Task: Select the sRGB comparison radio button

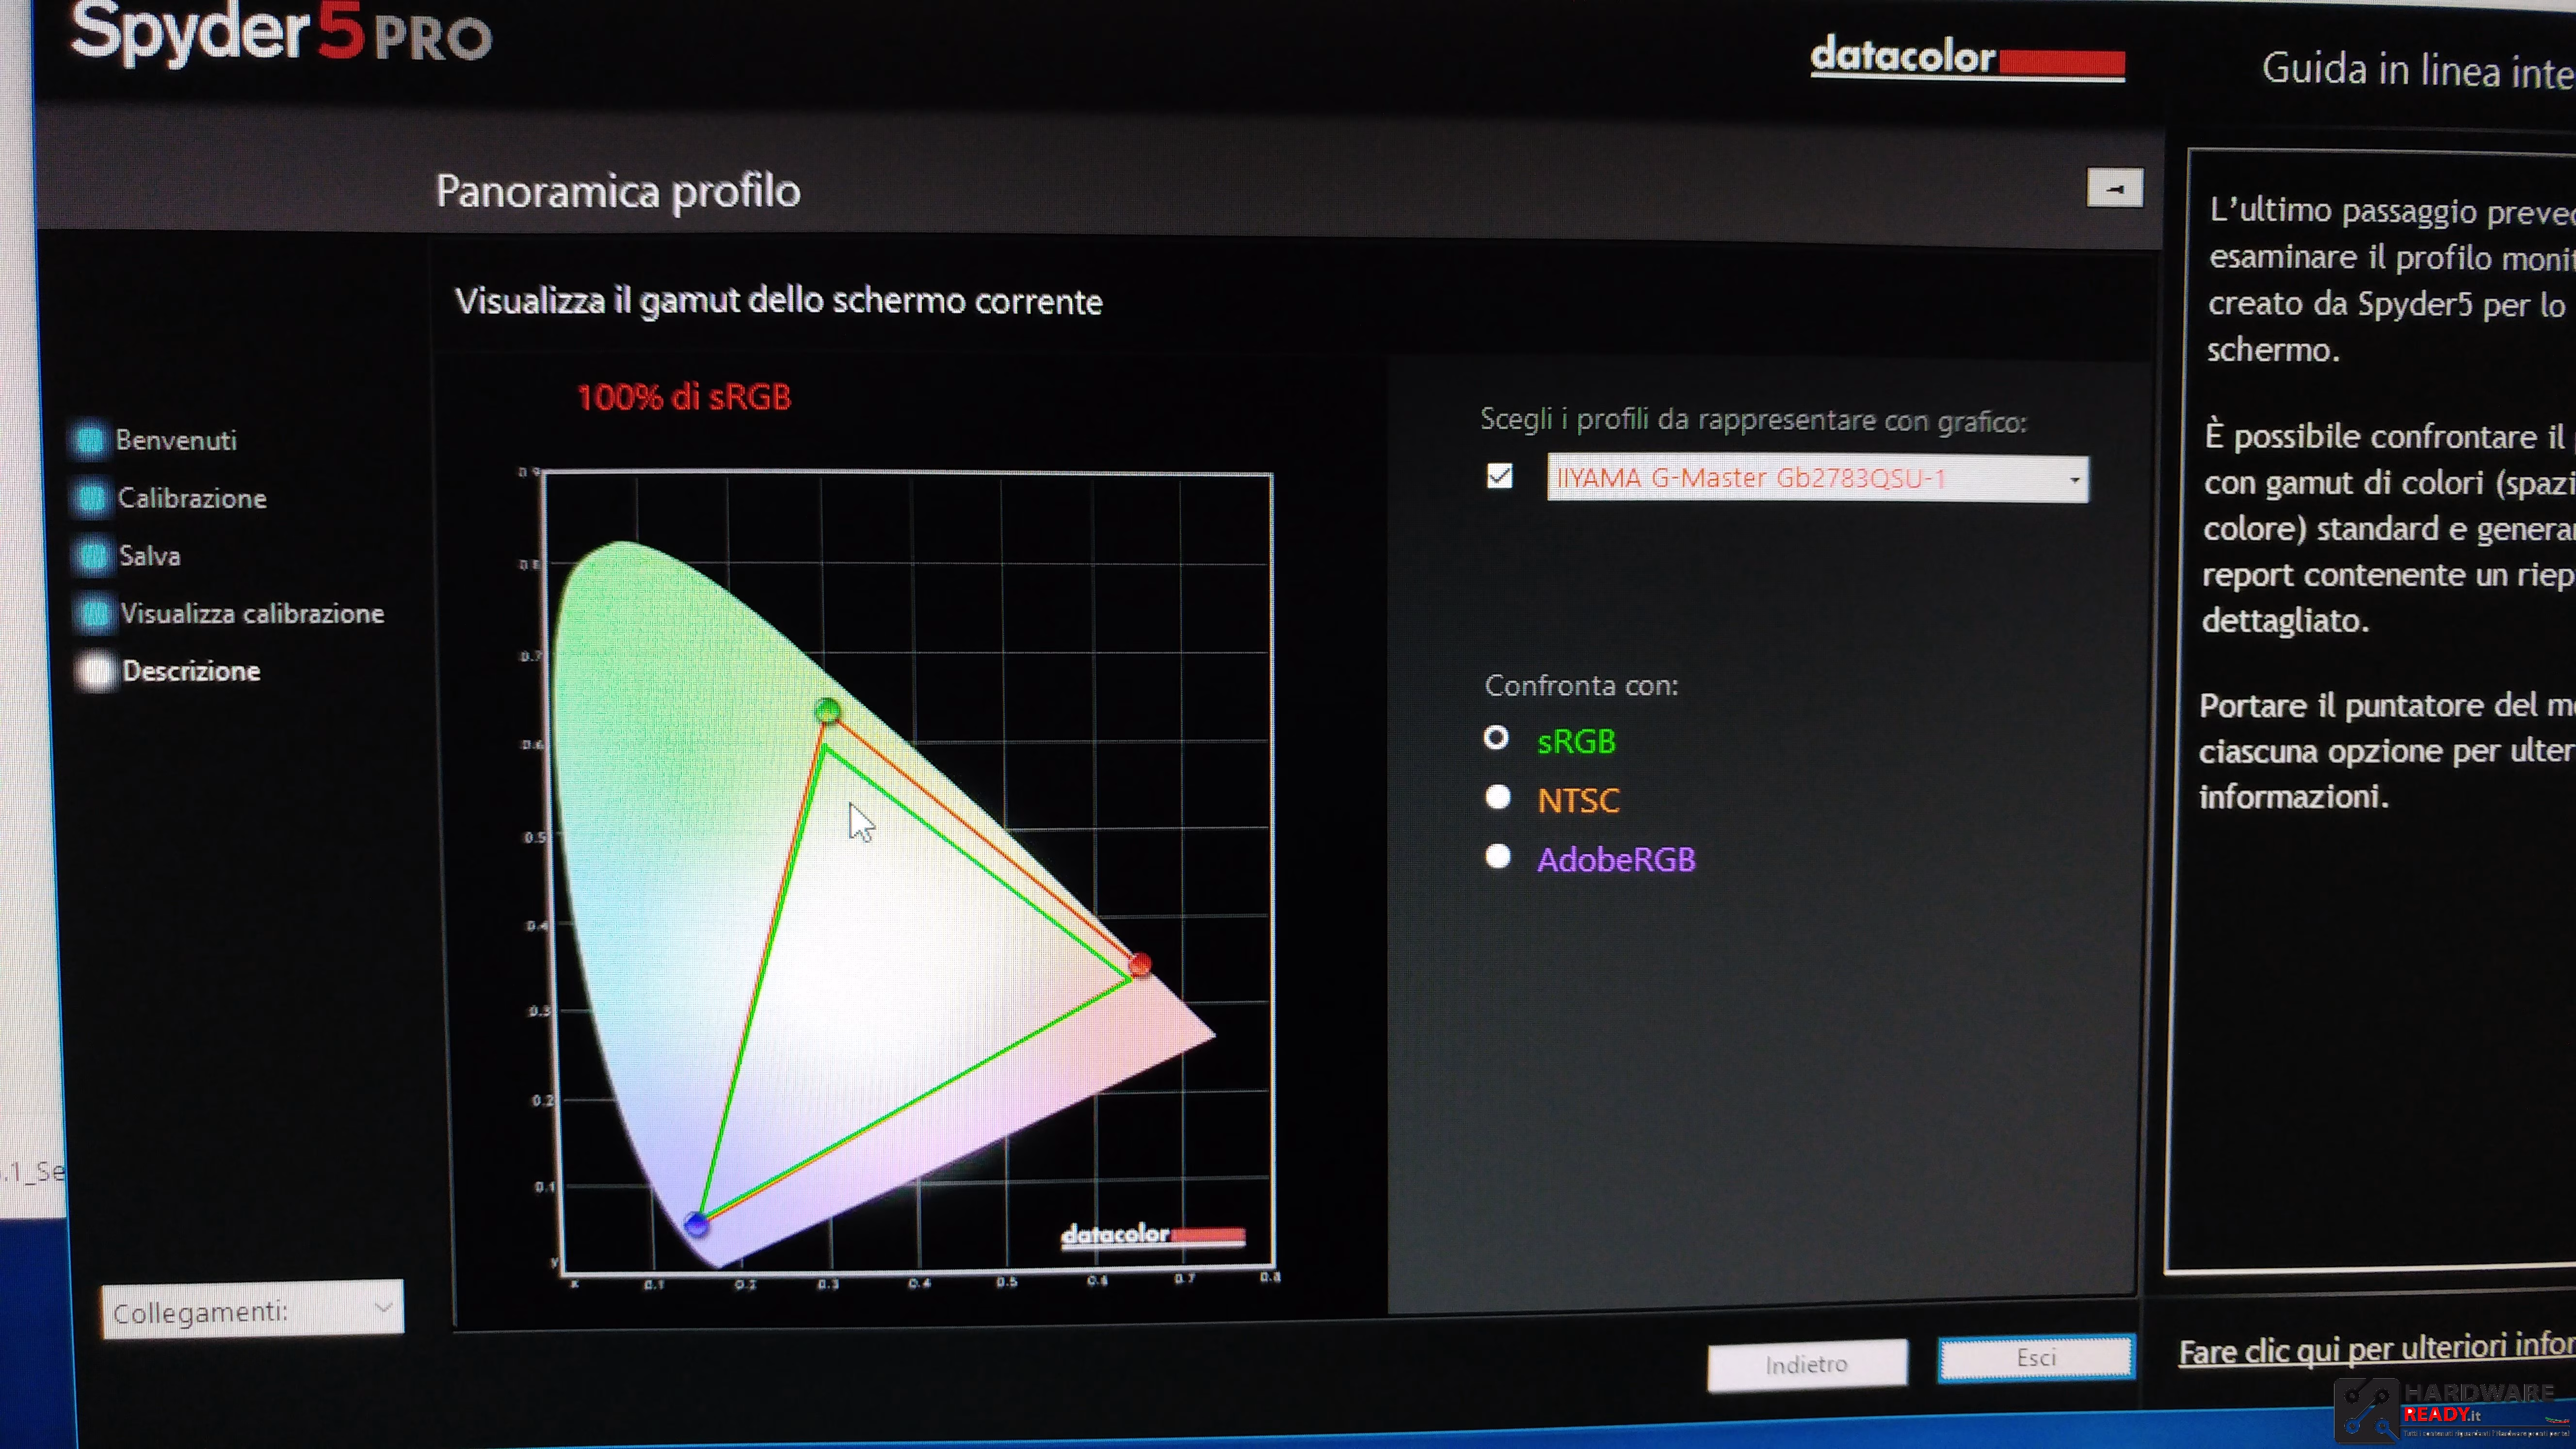Action: [x=1496, y=738]
